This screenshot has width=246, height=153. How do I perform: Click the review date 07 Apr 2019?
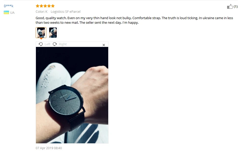[x=49, y=148]
